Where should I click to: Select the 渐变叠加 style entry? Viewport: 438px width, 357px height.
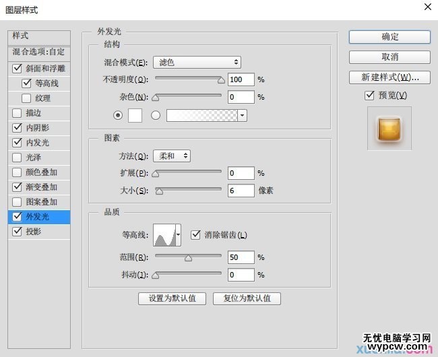[x=39, y=187]
